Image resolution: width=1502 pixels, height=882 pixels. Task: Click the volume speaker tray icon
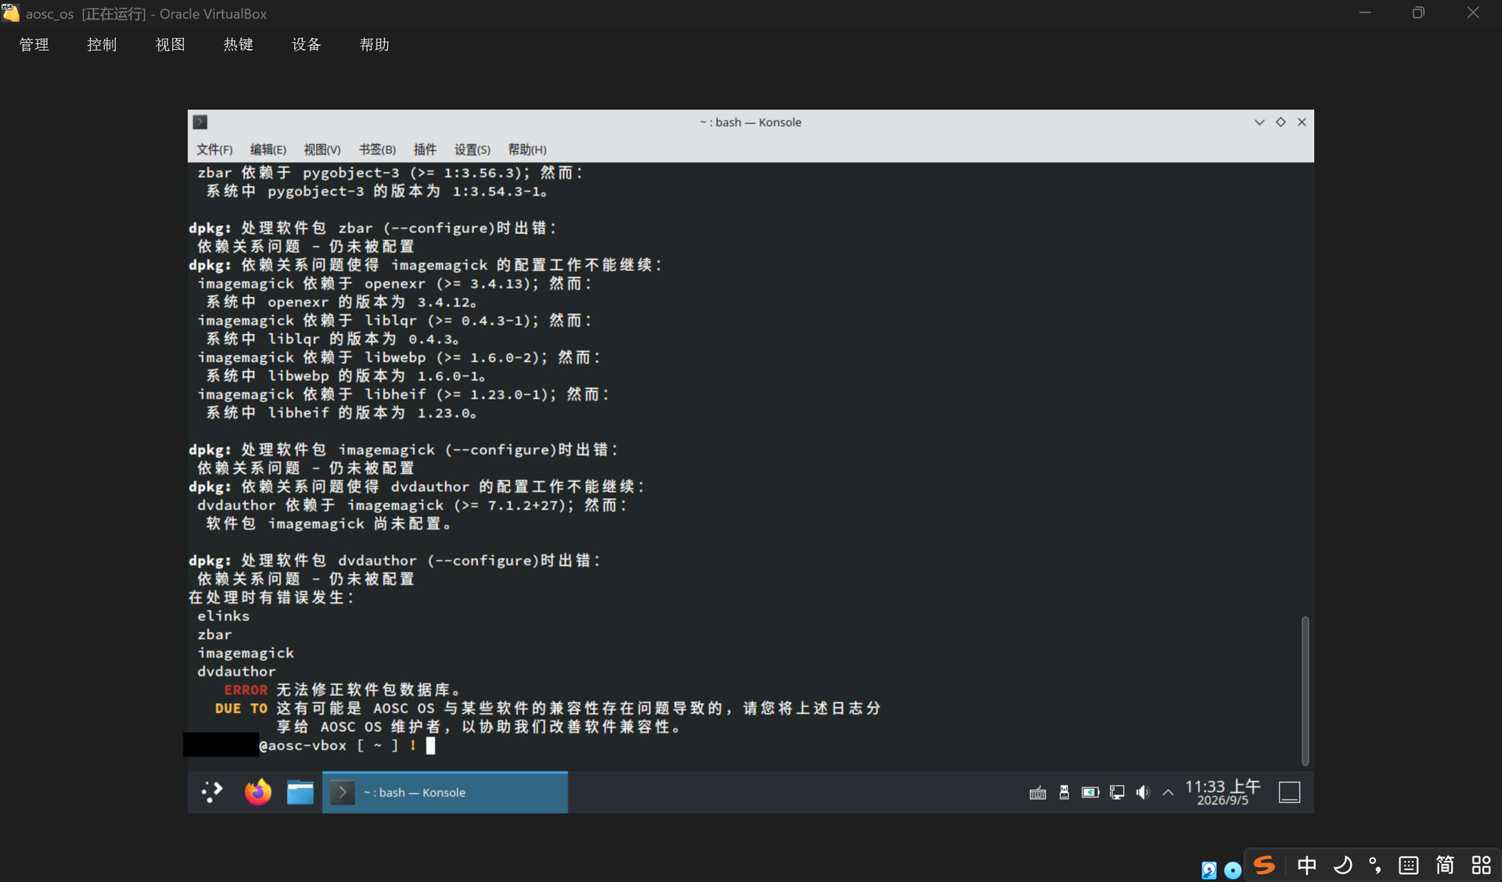[1143, 792]
